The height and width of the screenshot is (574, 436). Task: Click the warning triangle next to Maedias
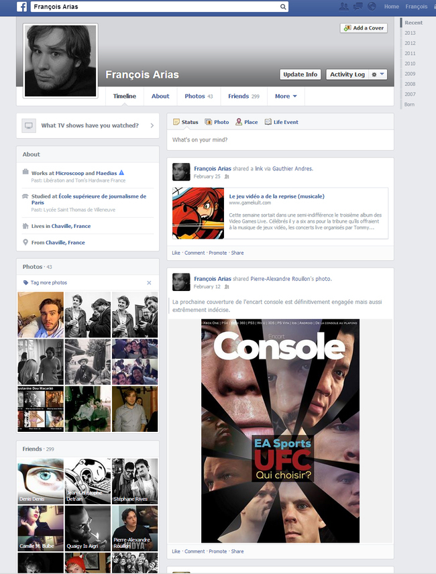coord(121,173)
